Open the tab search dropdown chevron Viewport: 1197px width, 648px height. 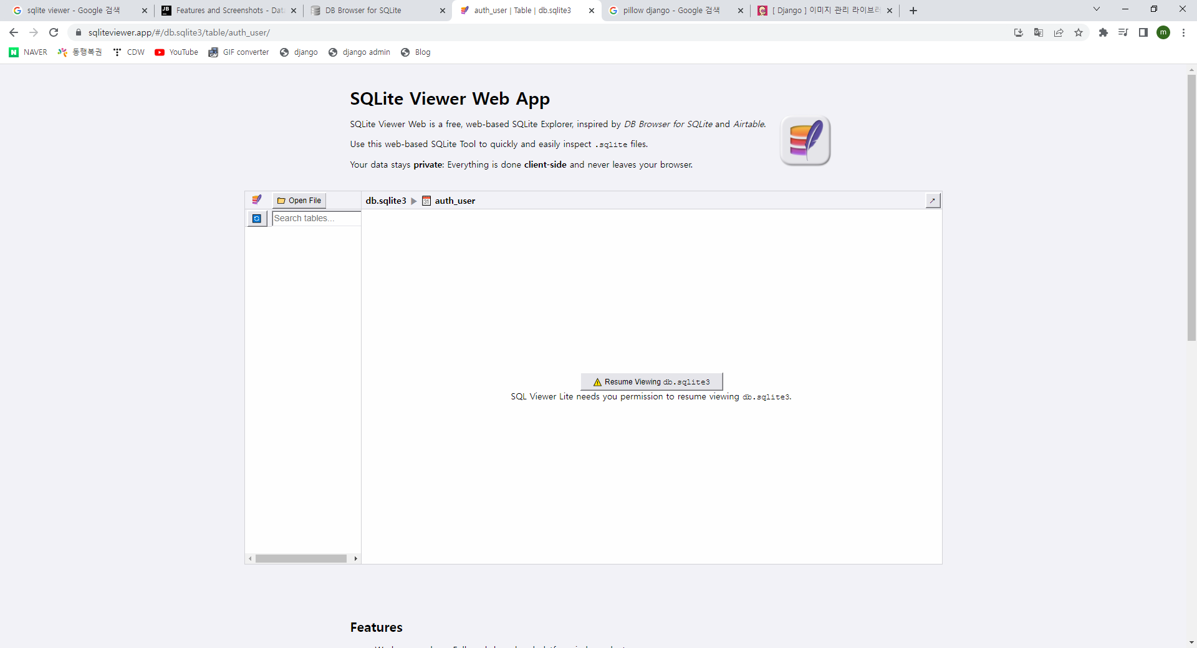pyautogui.click(x=1097, y=9)
